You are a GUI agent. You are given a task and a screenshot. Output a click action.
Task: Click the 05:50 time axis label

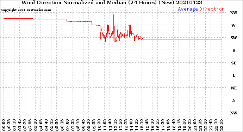pos(57,125)
